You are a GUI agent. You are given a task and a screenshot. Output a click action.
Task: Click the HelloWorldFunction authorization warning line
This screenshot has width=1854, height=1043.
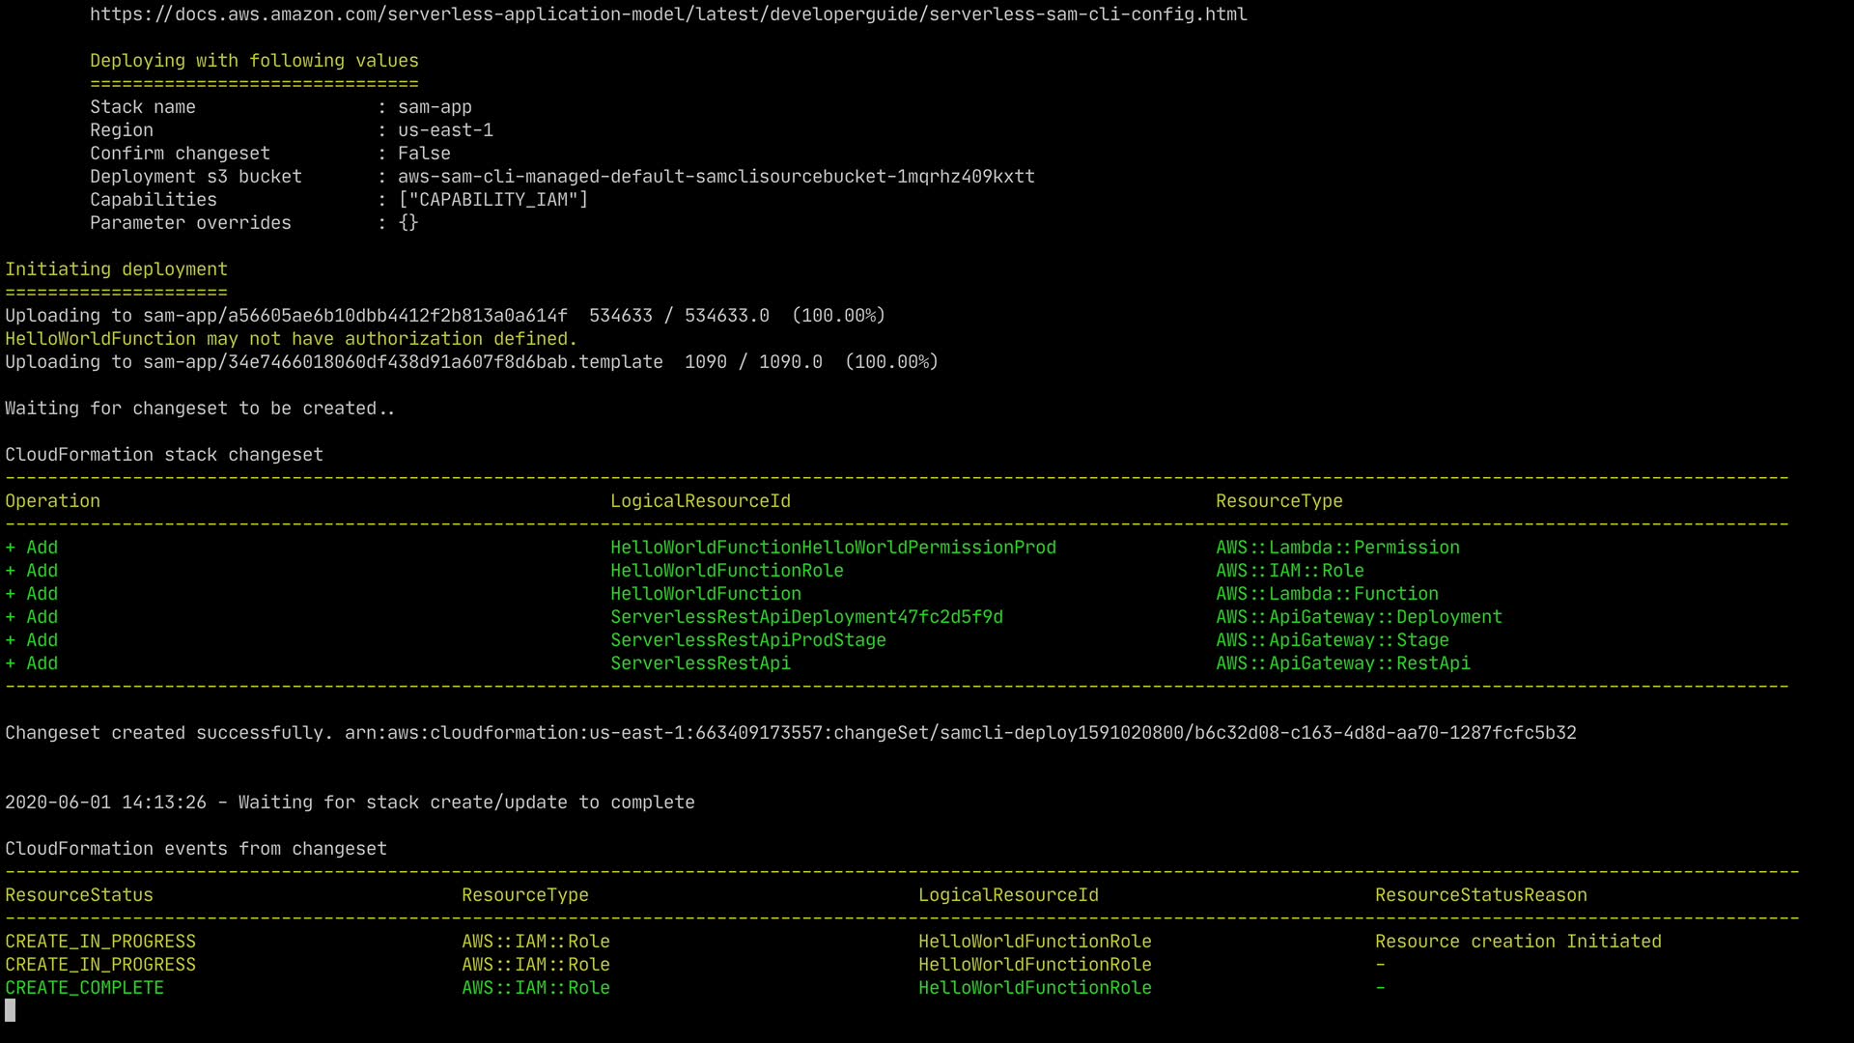click(291, 339)
